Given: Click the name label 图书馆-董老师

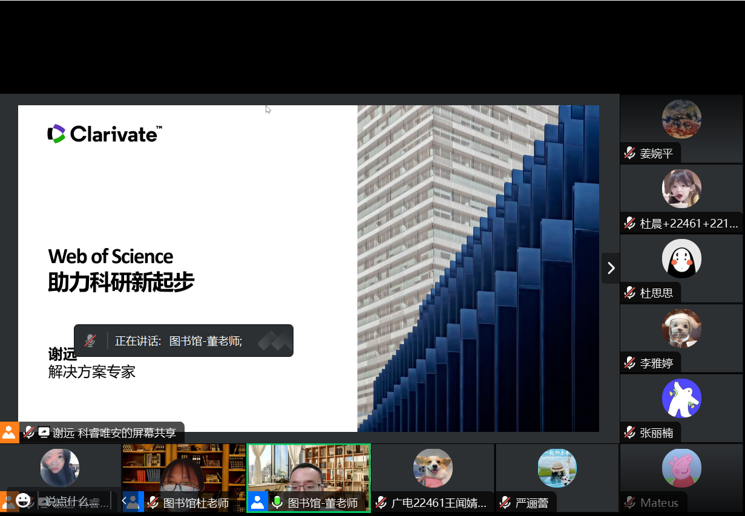Looking at the screenshot, I should [323, 503].
